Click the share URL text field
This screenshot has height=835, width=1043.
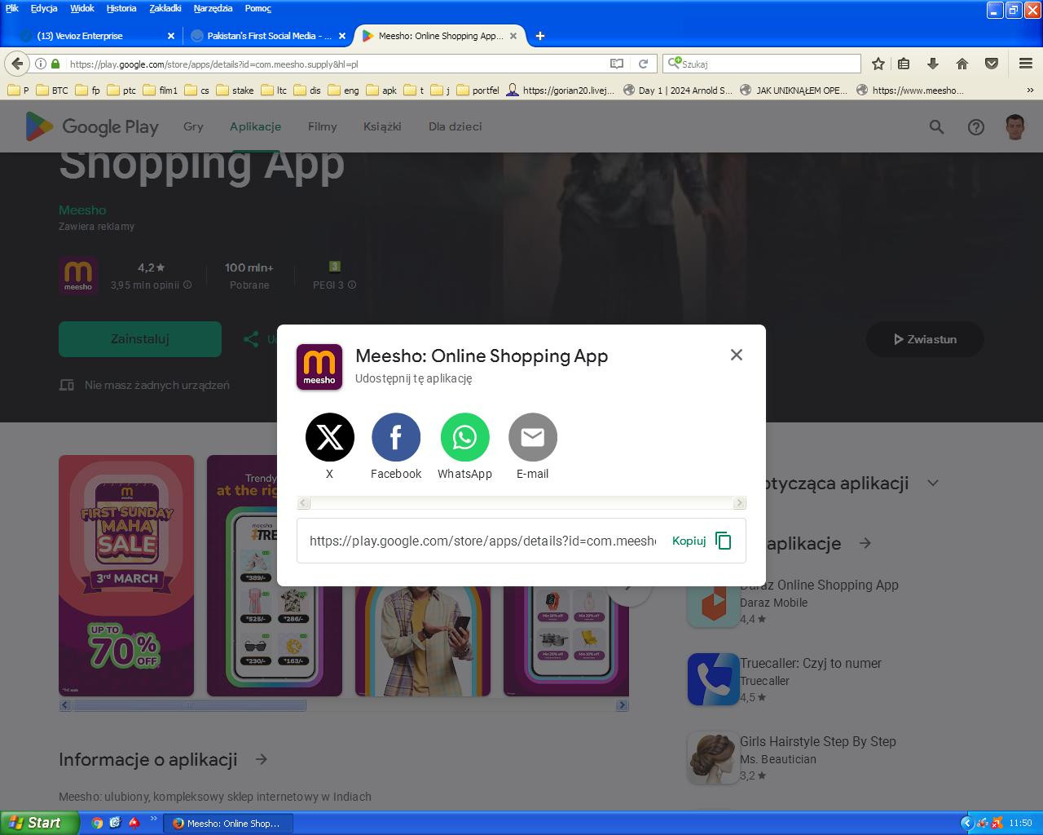point(482,541)
